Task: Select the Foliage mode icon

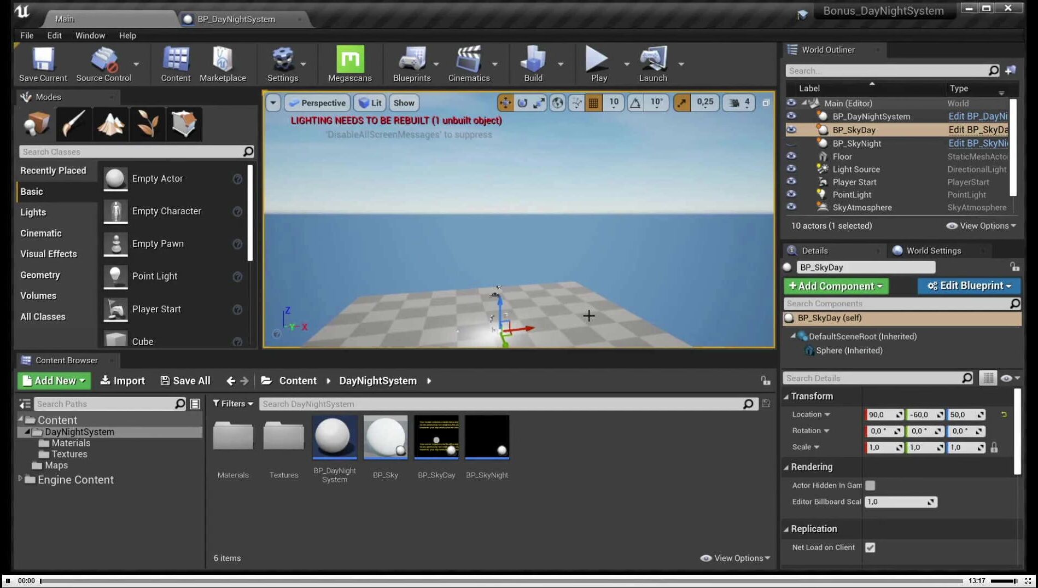Action: (x=147, y=124)
